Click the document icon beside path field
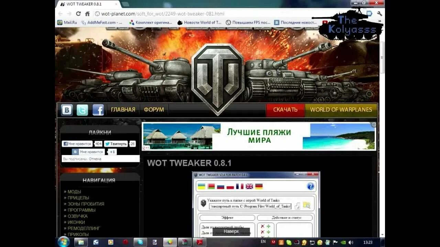Screen dimensions: 440x247 pos(297,206)
